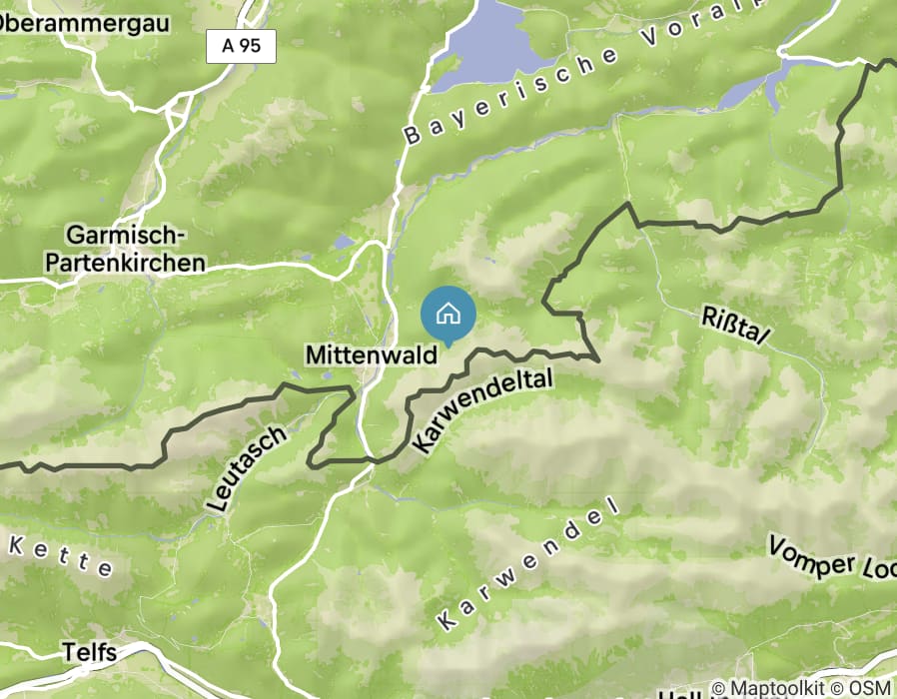Click the Karwendel mountain range label
The height and width of the screenshot is (699, 897).
point(528,564)
